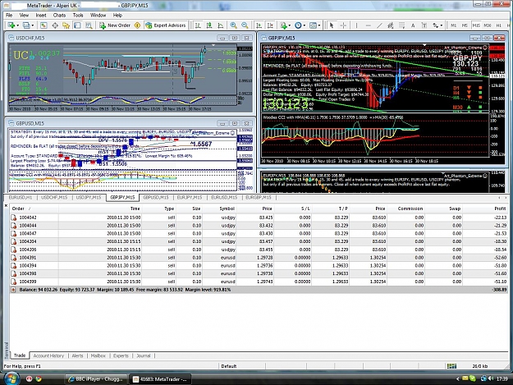Sort trades by the Order column

[x=18, y=209]
